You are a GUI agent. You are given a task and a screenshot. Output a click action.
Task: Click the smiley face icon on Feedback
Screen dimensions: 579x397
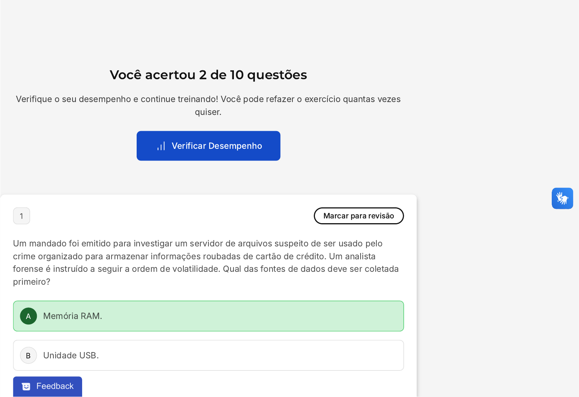(26, 386)
